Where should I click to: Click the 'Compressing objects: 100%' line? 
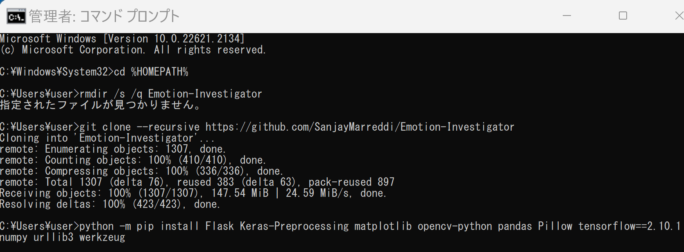(x=142, y=171)
